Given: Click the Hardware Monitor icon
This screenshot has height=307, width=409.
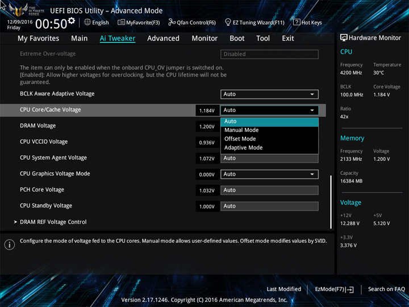Looking at the screenshot, I should [x=344, y=38].
